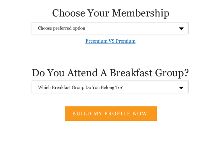Select the 'Choose Your Membership' heading
This screenshot has height=144, width=218.
[x=111, y=13]
